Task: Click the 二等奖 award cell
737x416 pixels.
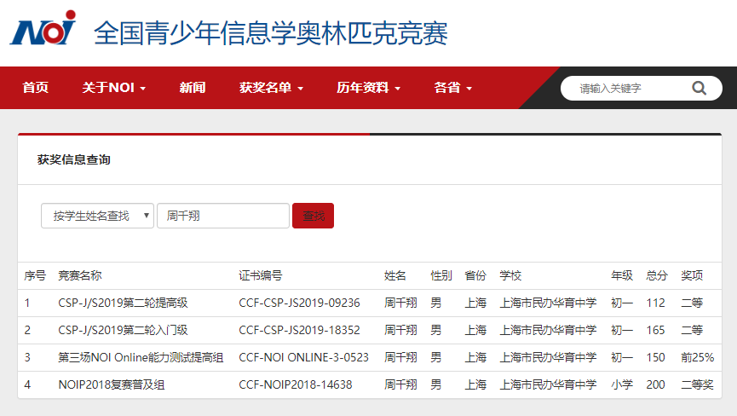Action: point(698,384)
